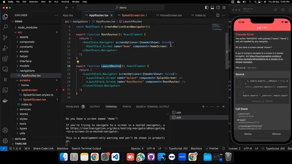292x164 pixels.
Task: Toggle the secondary sidebar layout icon
Action: pyautogui.click(x=218, y=8)
